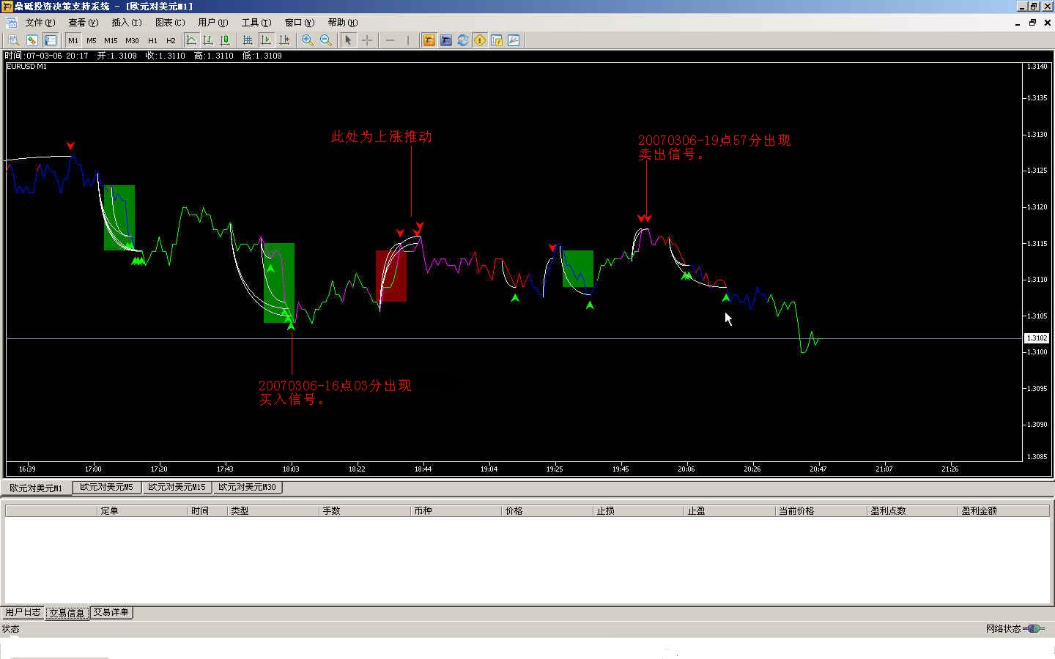
Task: Click the document icon left of 文件 menu
Action: 11,23
